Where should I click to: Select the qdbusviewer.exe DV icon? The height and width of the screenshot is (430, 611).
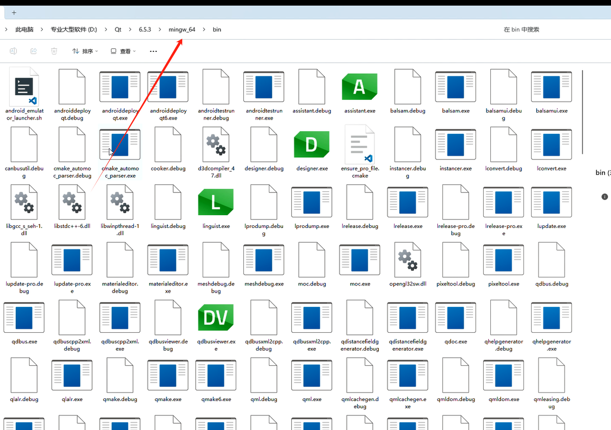[215, 318]
